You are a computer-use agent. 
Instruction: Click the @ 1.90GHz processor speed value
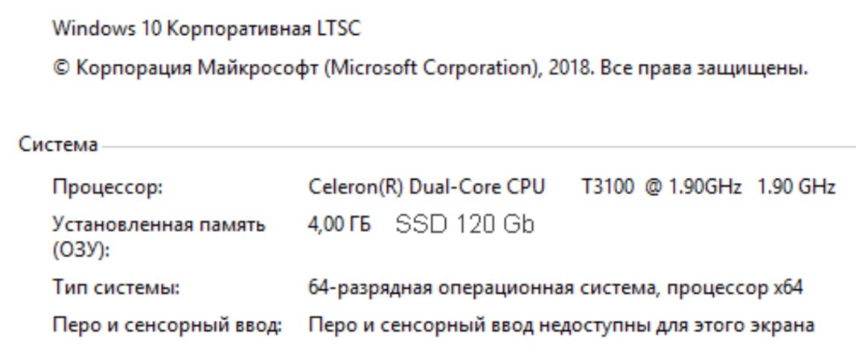pyautogui.click(x=692, y=187)
